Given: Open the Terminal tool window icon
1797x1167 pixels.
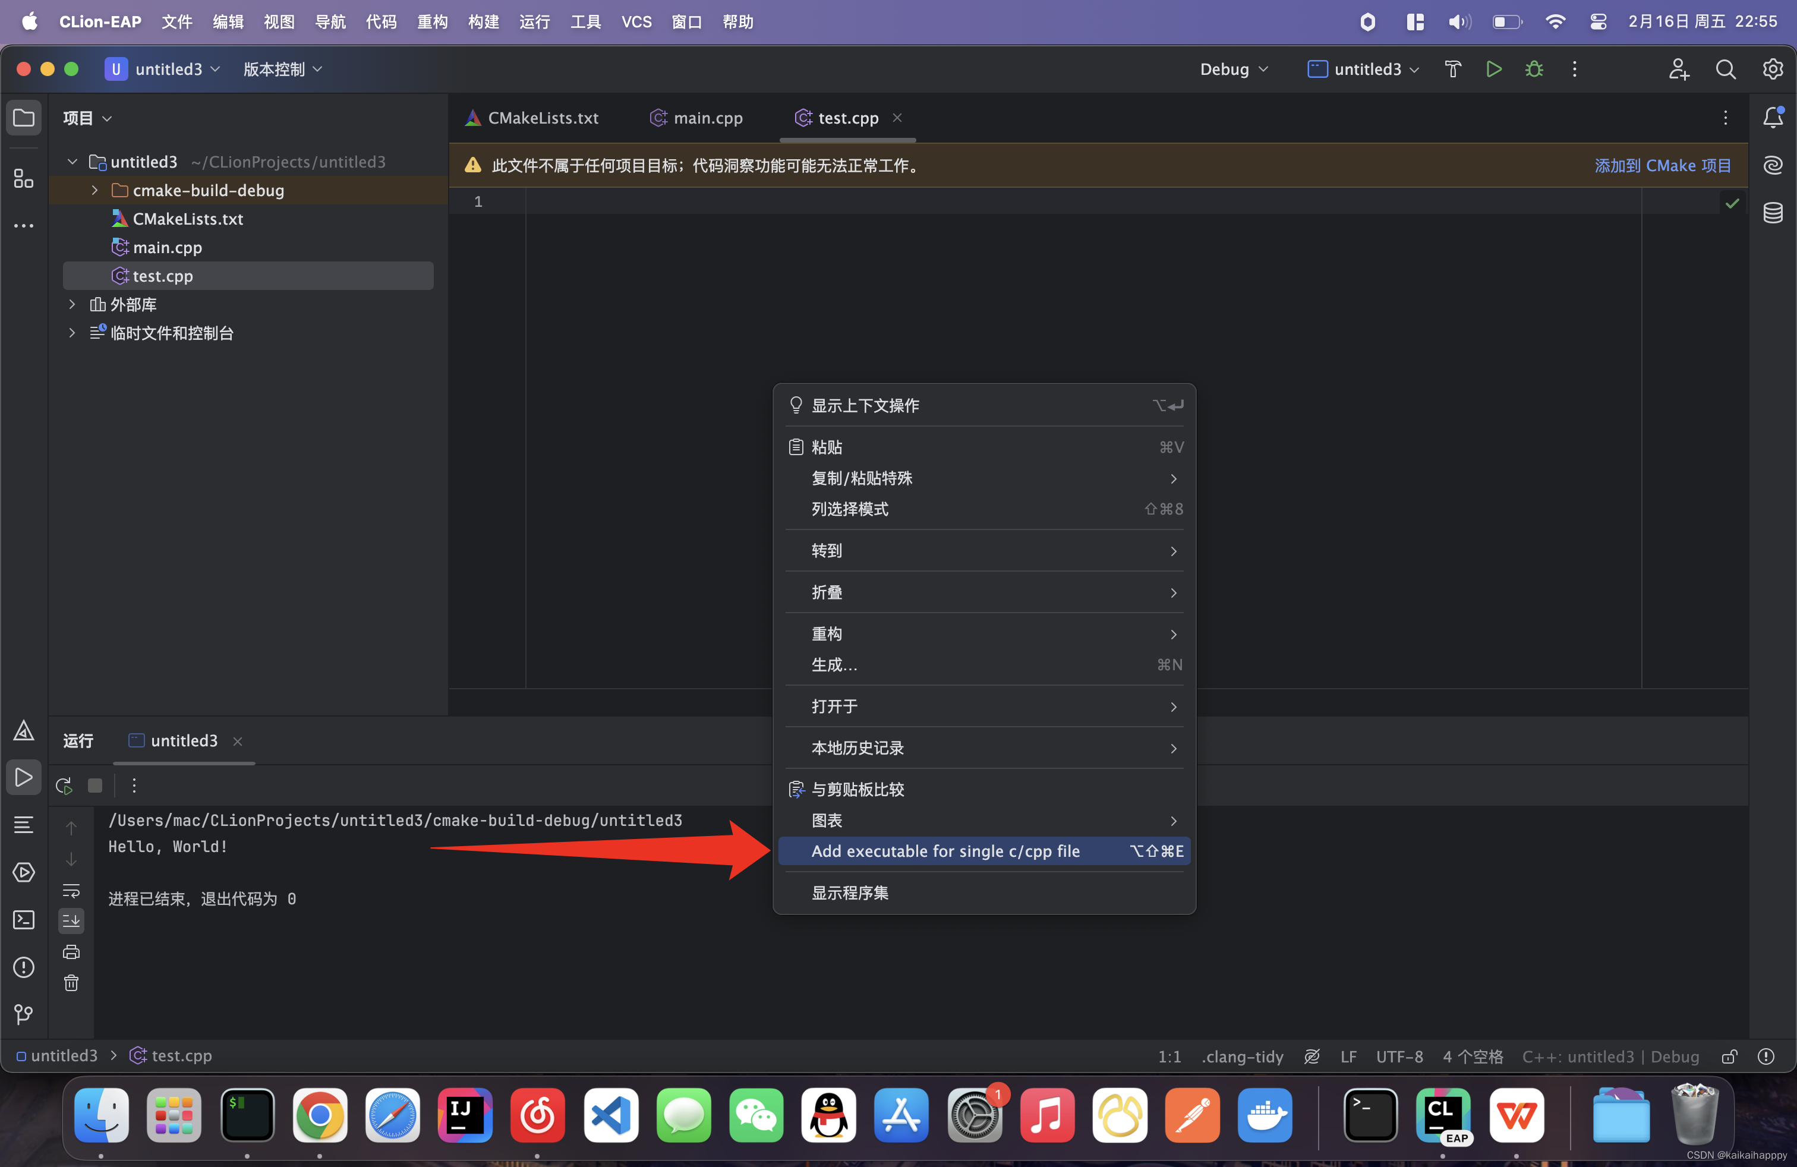Looking at the screenshot, I should [23, 919].
